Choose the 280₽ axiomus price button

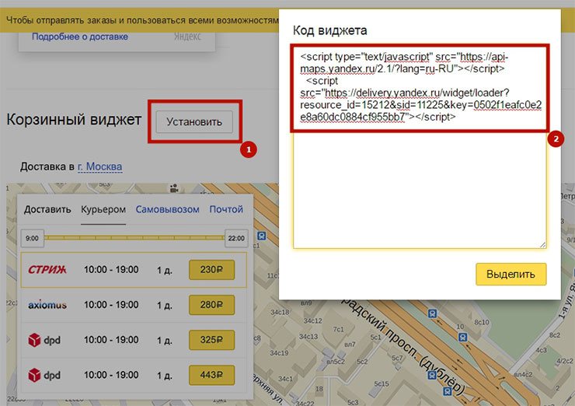(x=211, y=305)
